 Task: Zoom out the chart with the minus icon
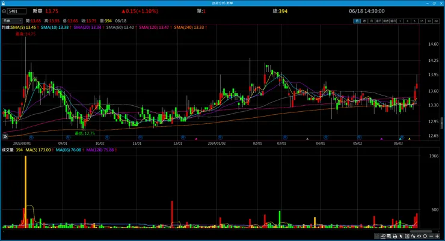431,236
